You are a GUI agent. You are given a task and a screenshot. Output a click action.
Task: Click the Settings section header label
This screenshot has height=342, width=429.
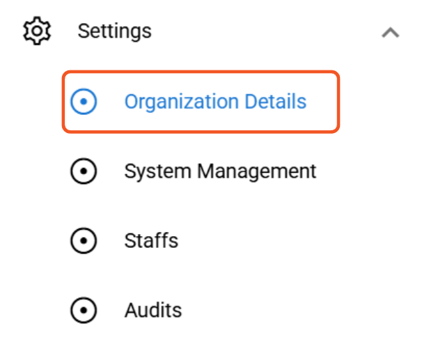[114, 31]
